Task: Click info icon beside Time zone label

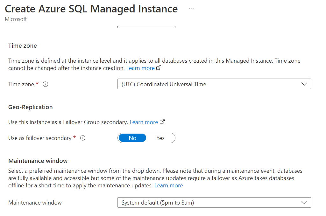Action: coord(45,84)
